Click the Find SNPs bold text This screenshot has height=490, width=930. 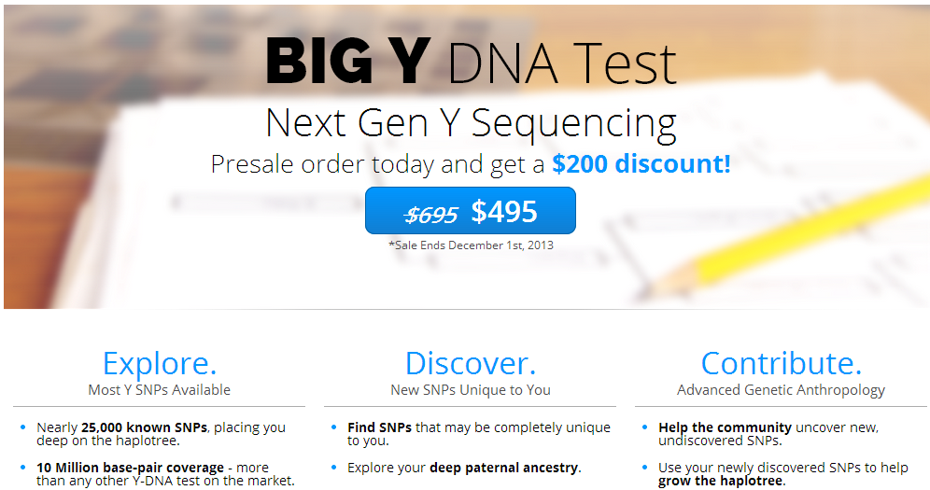click(380, 427)
